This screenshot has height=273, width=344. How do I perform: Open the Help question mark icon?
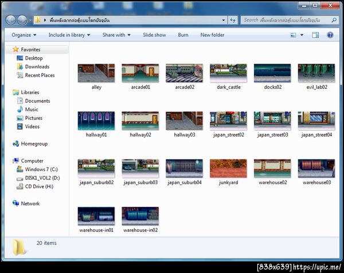330,35
